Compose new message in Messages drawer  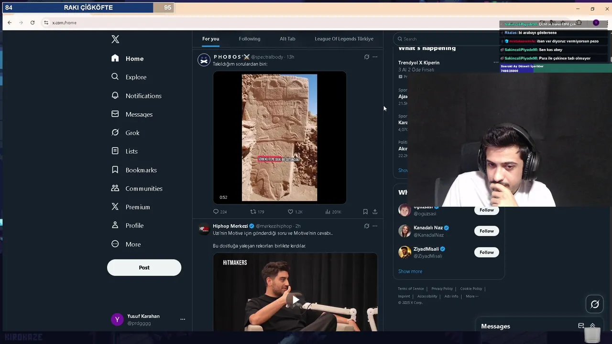click(x=581, y=326)
